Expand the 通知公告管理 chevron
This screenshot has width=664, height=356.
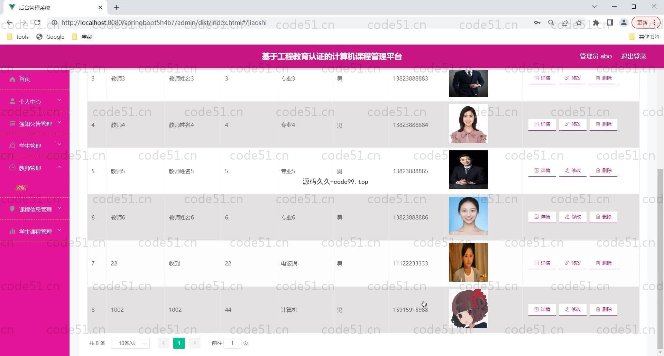pyautogui.click(x=59, y=122)
